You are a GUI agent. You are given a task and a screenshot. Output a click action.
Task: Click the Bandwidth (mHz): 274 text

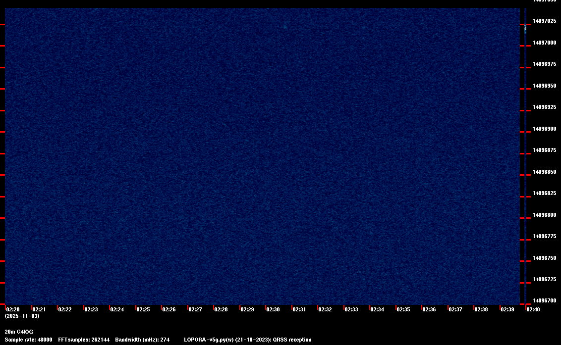(x=142, y=340)
